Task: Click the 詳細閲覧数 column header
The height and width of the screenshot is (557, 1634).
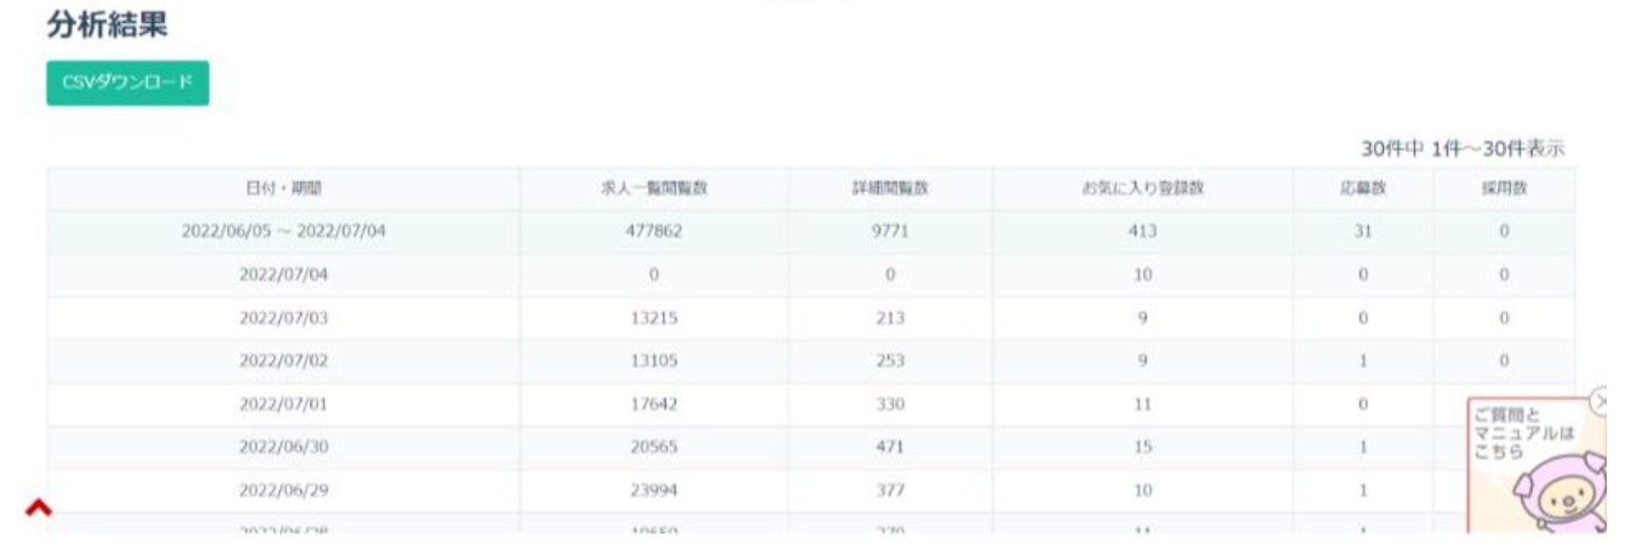Action: coord(890,188)
